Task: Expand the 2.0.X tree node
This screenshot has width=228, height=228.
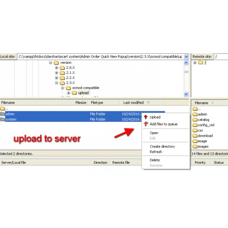Action: pyautogui.click(x=57, y=67)
